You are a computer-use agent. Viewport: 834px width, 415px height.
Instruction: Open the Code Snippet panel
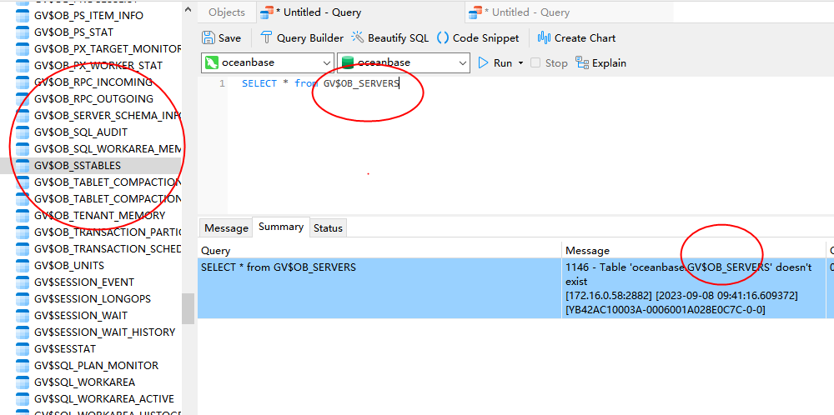tap(478, 38)
